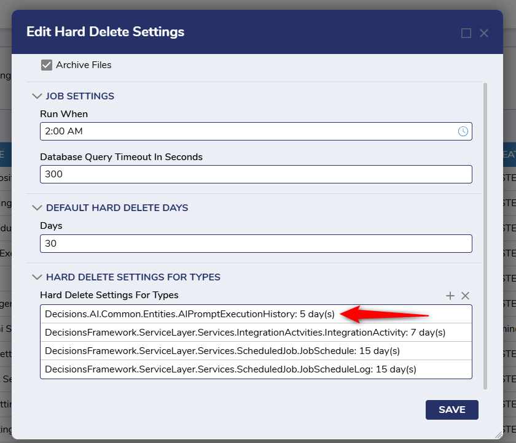The height and width of the screenshot is (443, 516).
Task: Click the Run When time field
Action: point(256,131)
